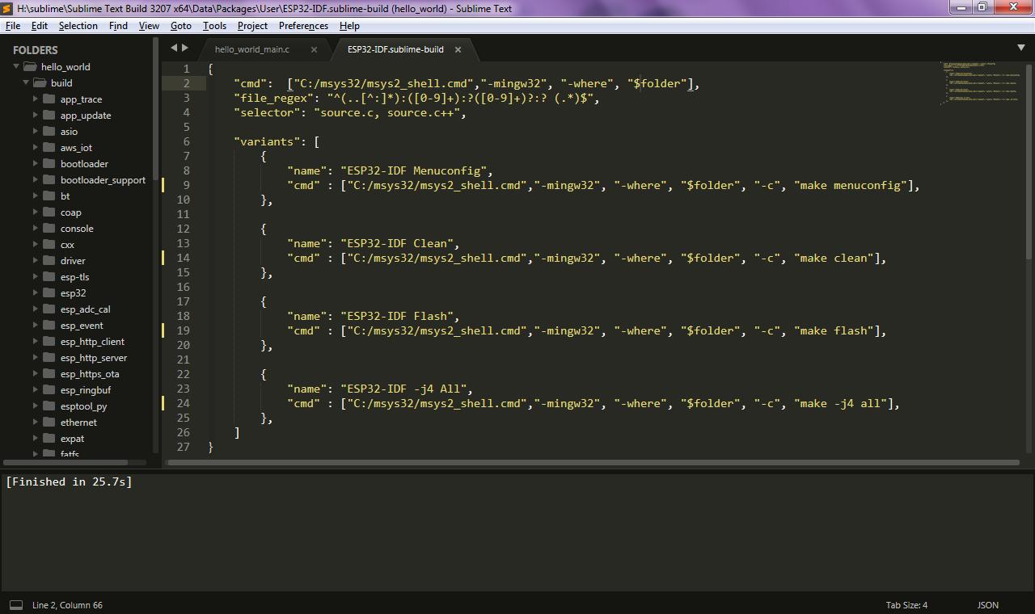Select the hello_world root folder name
This screenshot has height=614, width=1035.
coord(65,67)
